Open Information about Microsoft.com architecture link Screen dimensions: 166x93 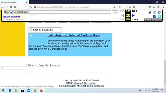tap(81, 86)
